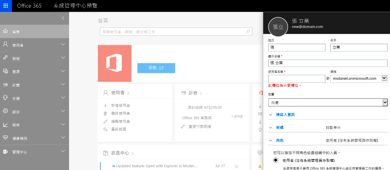This screenshot has height=170, width=390.
Task: Open the 網域 domain dropdown
Action: coord(384,78)
